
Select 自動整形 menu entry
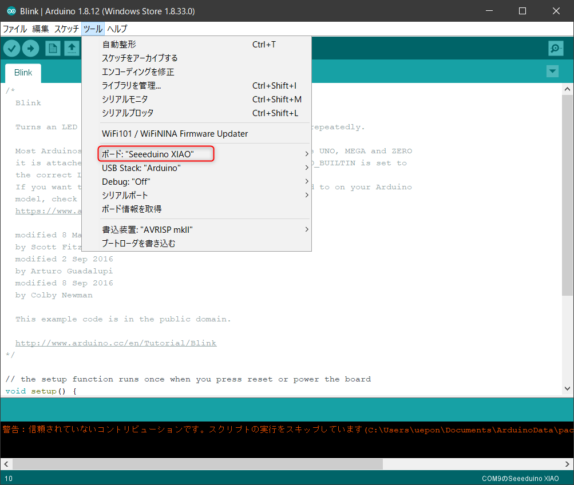tap(205, 44)
